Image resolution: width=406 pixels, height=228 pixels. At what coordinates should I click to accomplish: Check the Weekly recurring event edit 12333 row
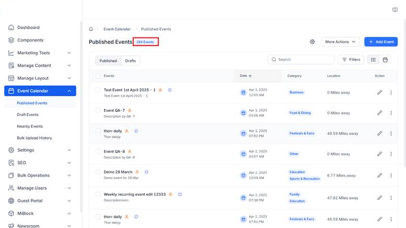98,194
